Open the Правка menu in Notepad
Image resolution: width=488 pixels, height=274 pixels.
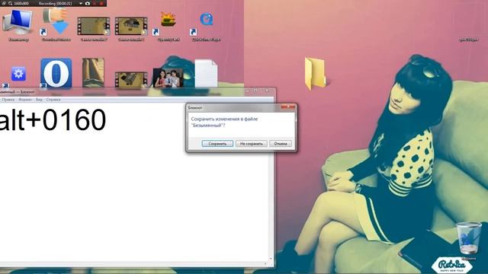[x=8, y=100]
